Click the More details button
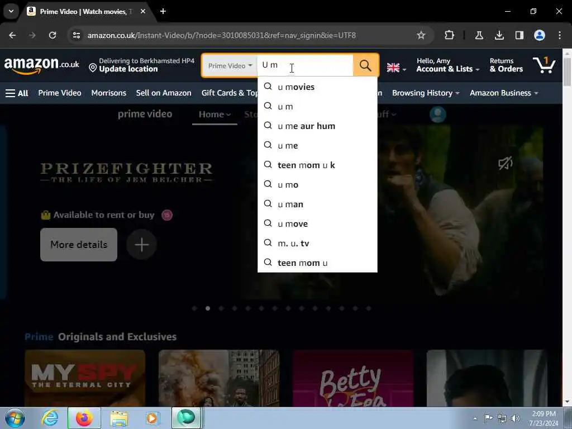This screenshot has height=429, width=572. click(x=79, y=245)
